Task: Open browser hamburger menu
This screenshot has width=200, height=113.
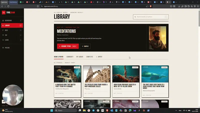Action: pyautogui.click(x=198, y=6)
